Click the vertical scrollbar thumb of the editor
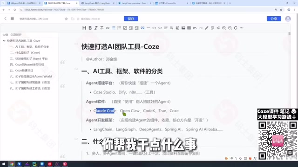 click(x=290, y=33)
